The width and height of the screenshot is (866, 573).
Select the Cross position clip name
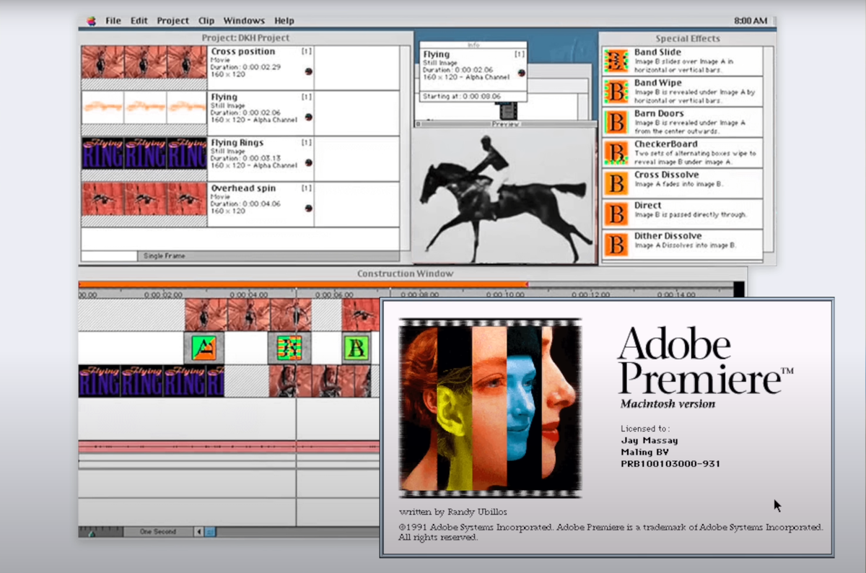click(243, 52)
